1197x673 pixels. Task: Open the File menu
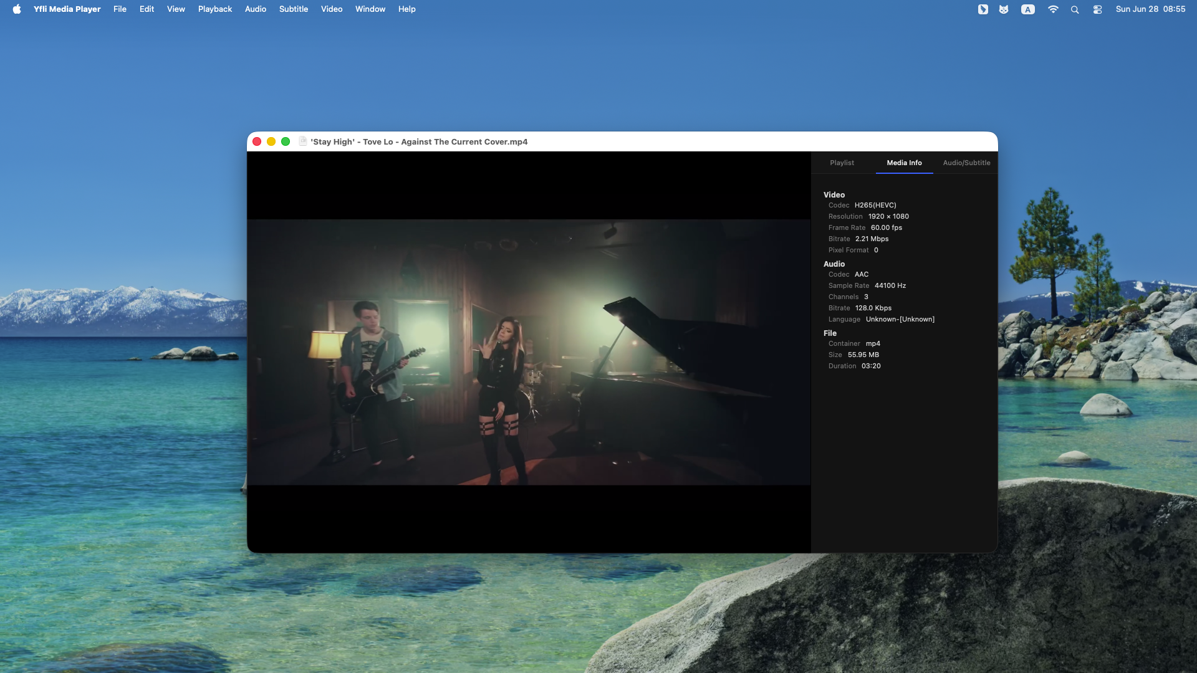click(120, 9)
